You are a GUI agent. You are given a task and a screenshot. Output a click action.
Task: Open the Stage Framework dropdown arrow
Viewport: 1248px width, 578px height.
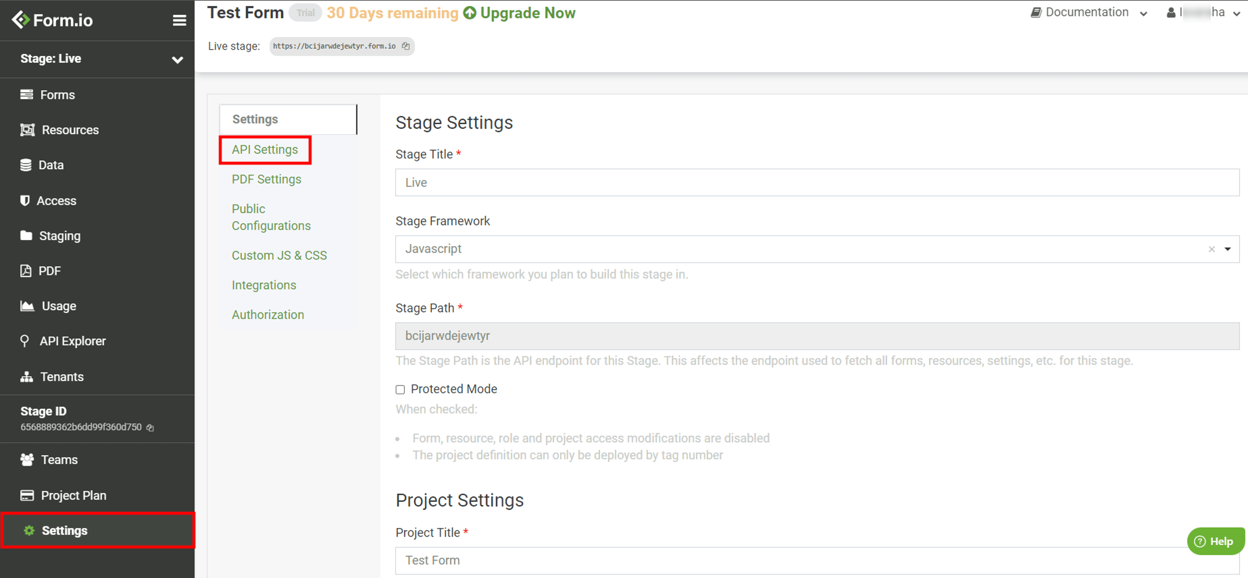point(1228,249)
